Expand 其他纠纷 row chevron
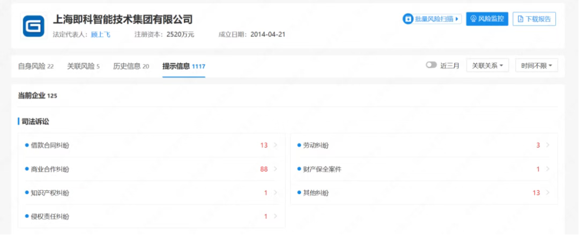The image size is (579, 235). [x=547, y=193]
